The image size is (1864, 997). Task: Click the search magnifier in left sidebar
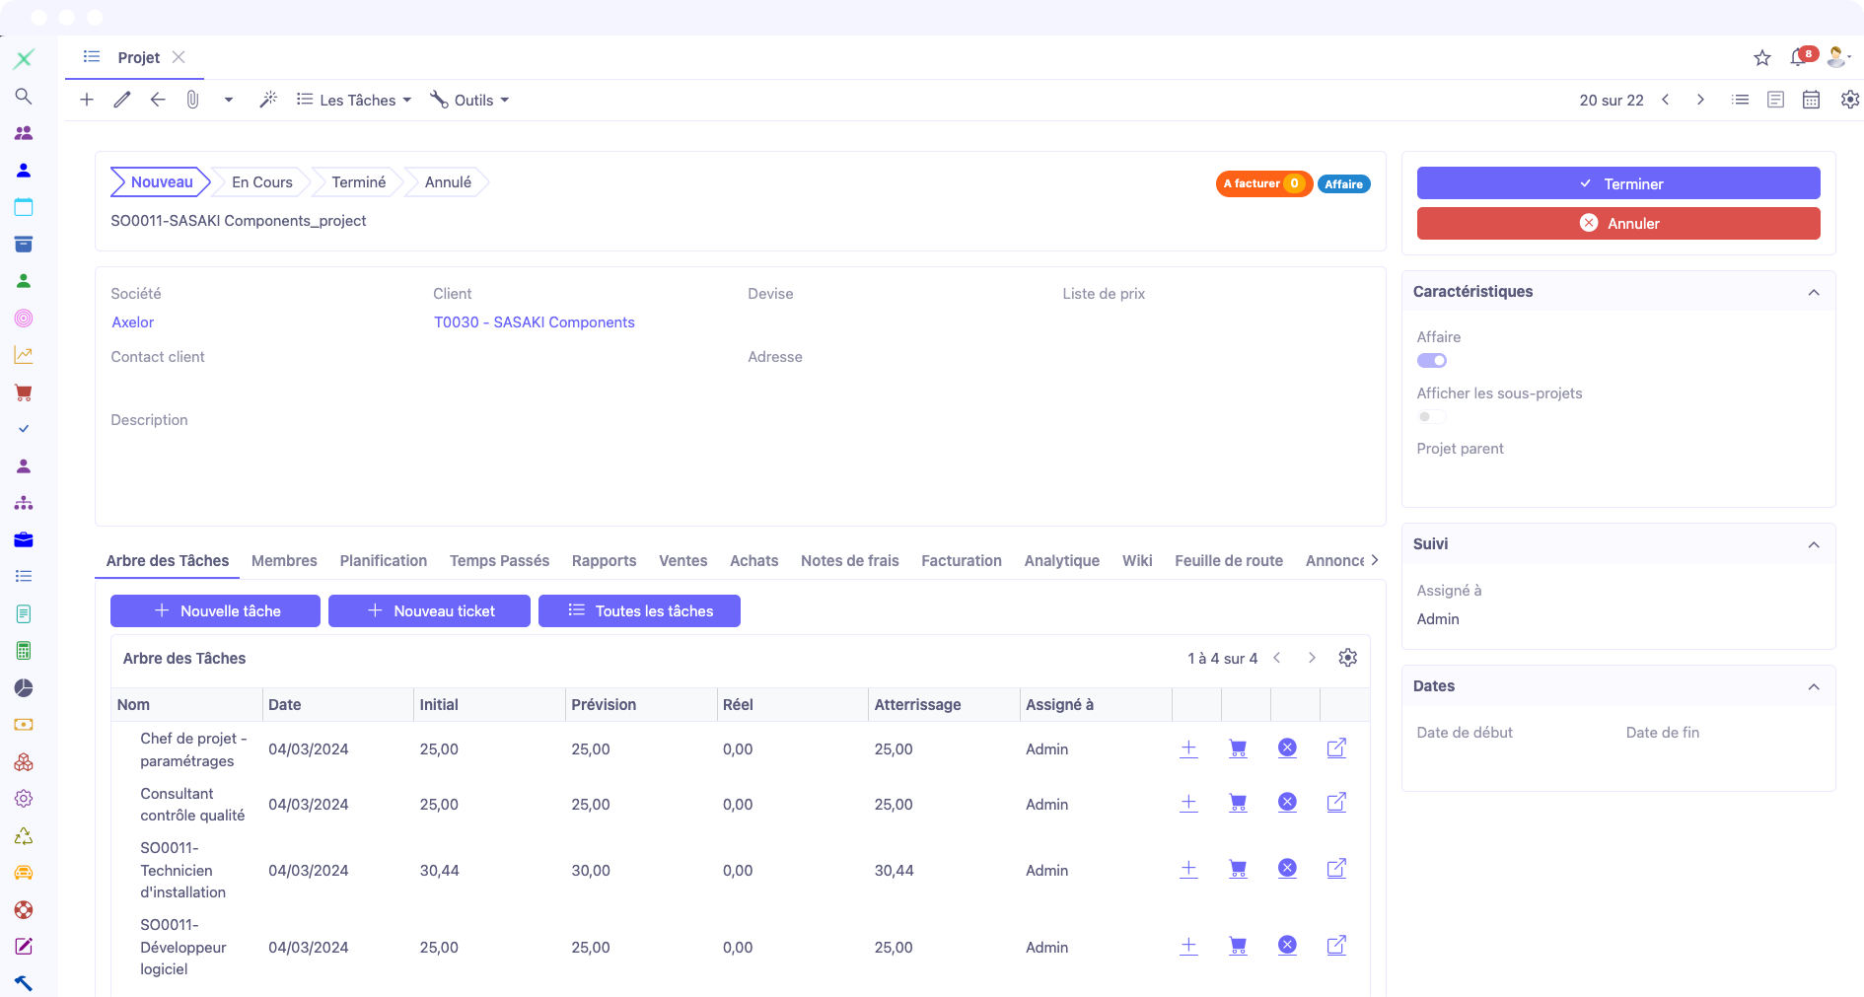24,96
